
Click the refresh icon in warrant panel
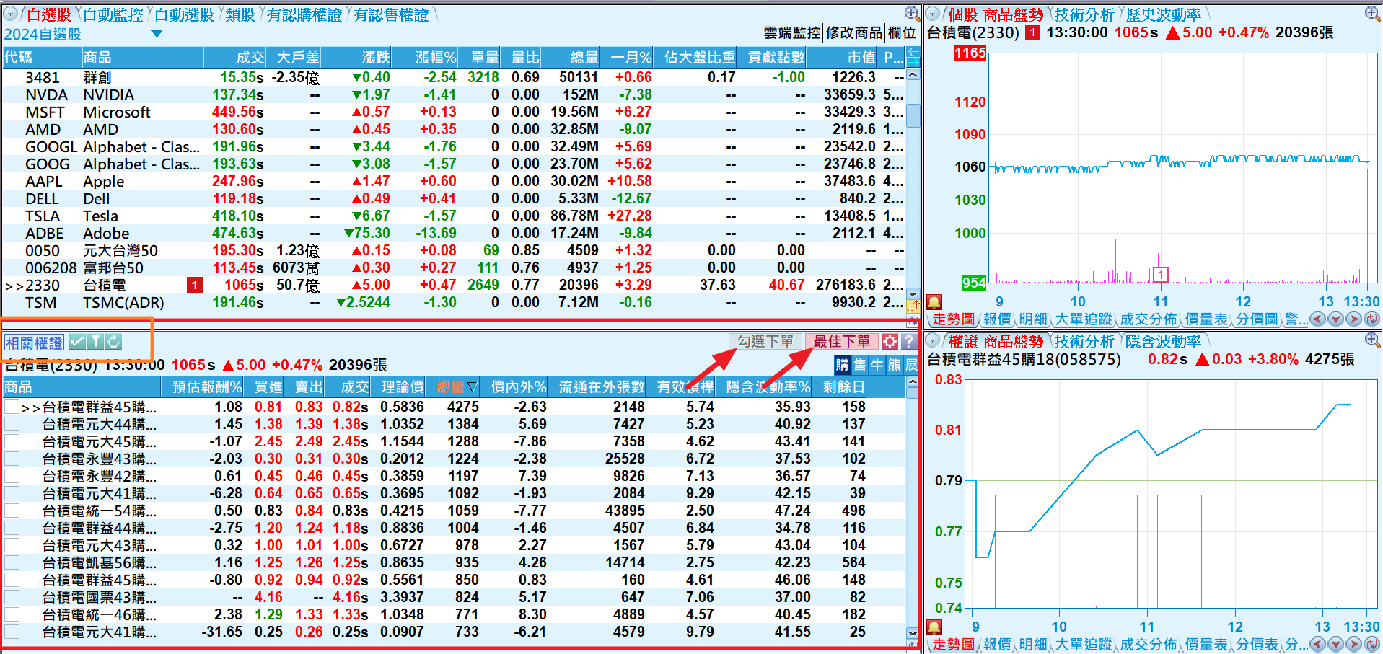coord(113,342)
